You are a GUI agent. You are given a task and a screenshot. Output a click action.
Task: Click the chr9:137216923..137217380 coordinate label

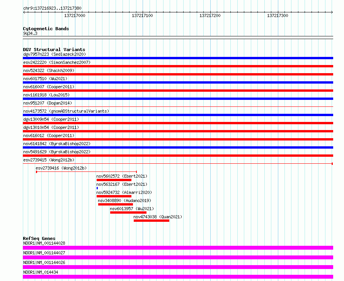click(x=52, y=8)
